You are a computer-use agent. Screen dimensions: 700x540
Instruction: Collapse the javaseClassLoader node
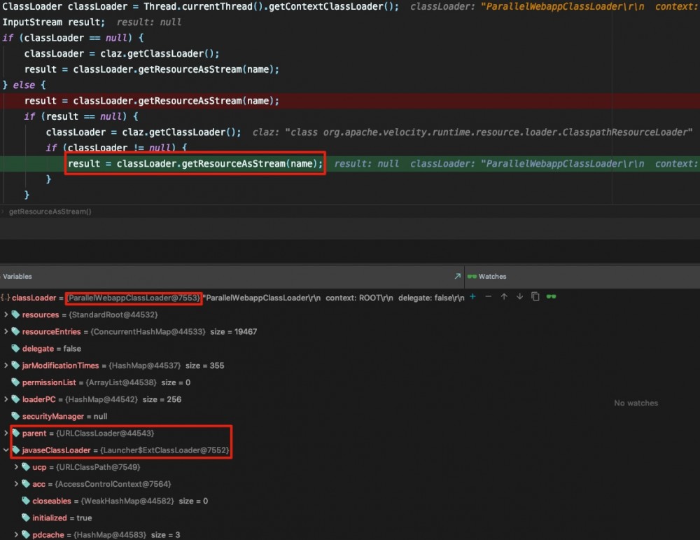[x=6, y=450]
